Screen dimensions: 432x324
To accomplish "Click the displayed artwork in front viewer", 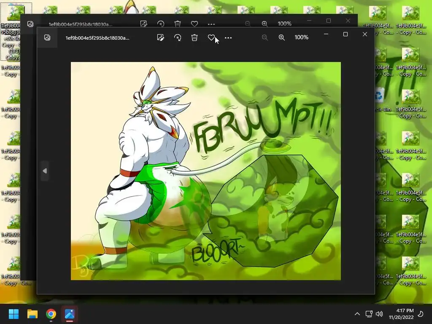I will (206, 171).
